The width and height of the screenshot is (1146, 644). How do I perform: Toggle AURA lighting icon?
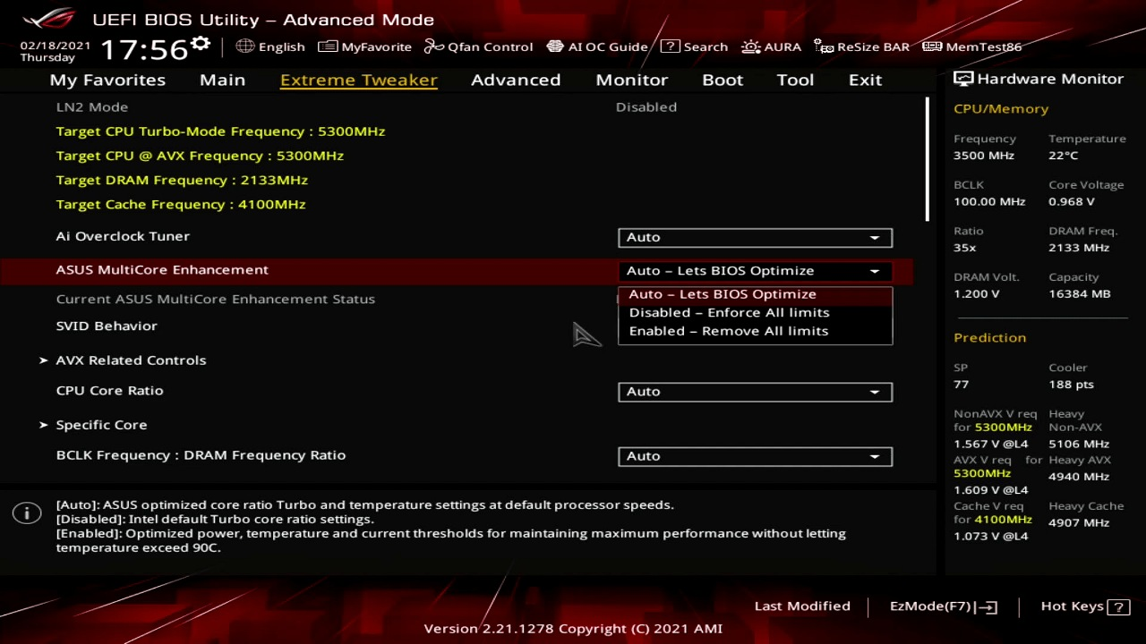750,47
